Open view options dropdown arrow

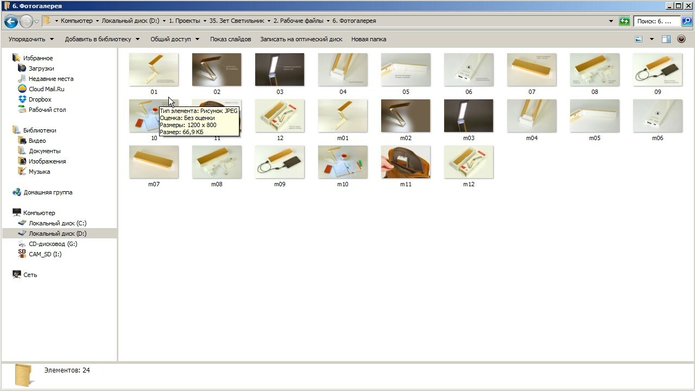tap(652, 39)
